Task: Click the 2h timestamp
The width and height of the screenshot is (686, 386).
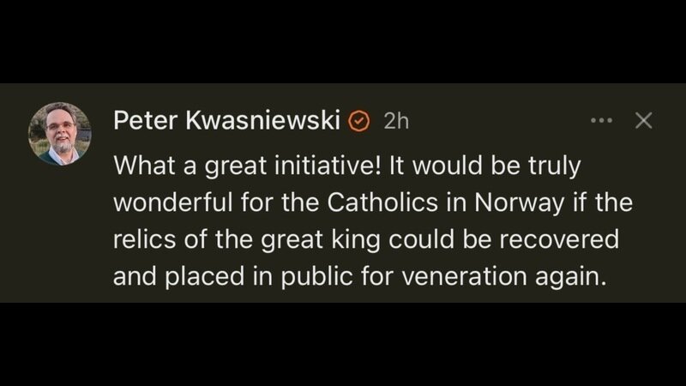Action: click(396, 121)
